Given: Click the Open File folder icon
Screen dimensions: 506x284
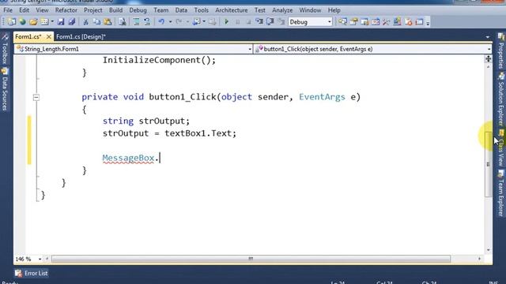Looking at the screenshot, I should click(33, 22).
